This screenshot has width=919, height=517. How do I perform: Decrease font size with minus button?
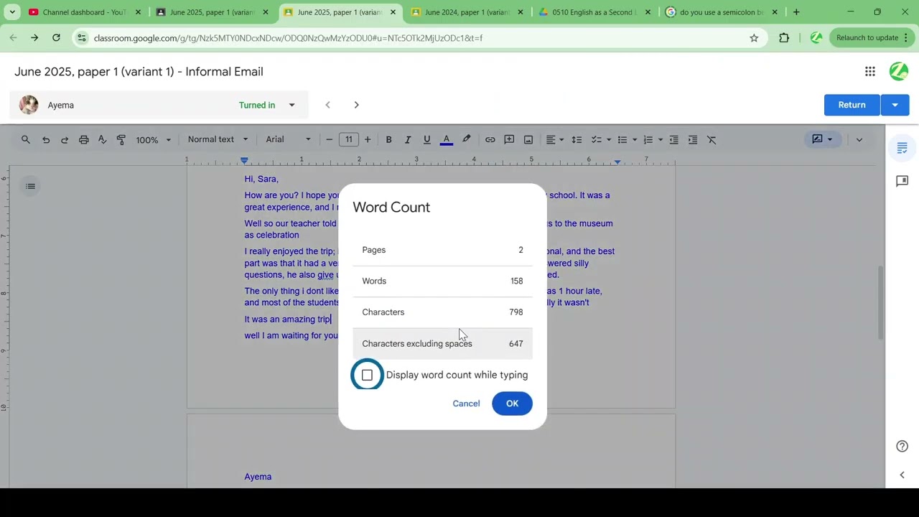click(330, 139)
